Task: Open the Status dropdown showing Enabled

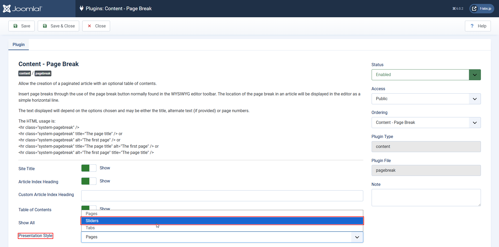Action: coord(426,75)
